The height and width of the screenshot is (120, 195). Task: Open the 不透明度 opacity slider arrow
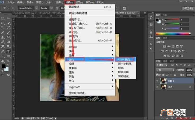click(x=194, y=70)
